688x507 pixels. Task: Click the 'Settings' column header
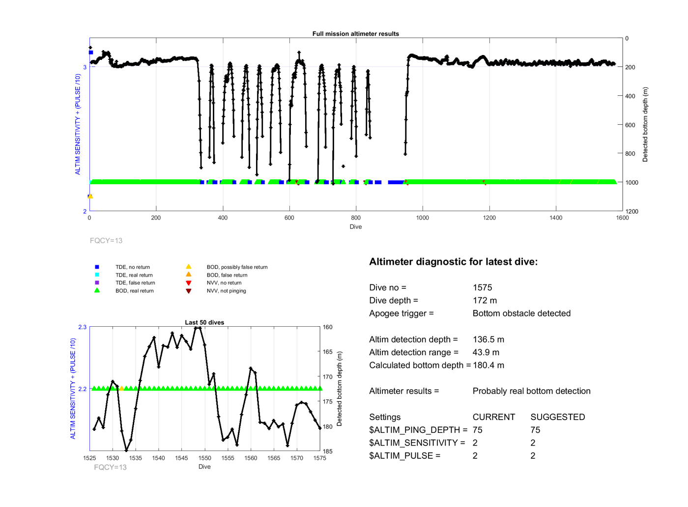click(385, 417)
